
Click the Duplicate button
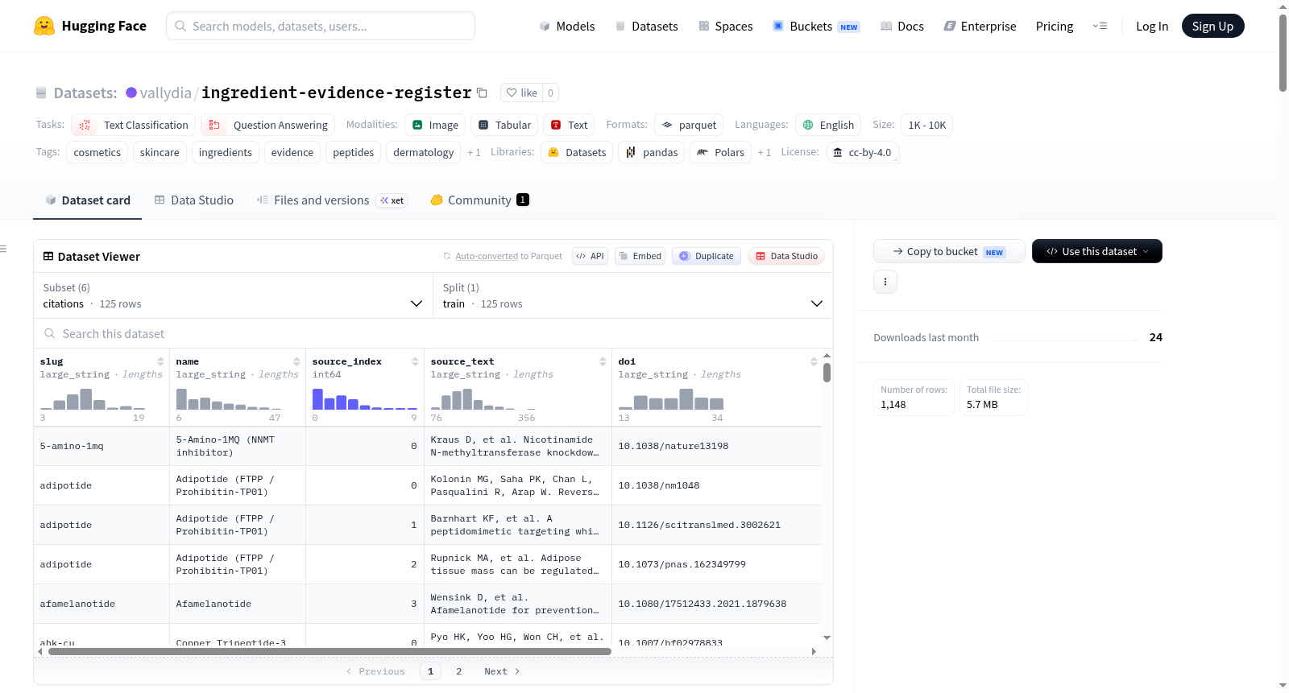click(707, 256)
